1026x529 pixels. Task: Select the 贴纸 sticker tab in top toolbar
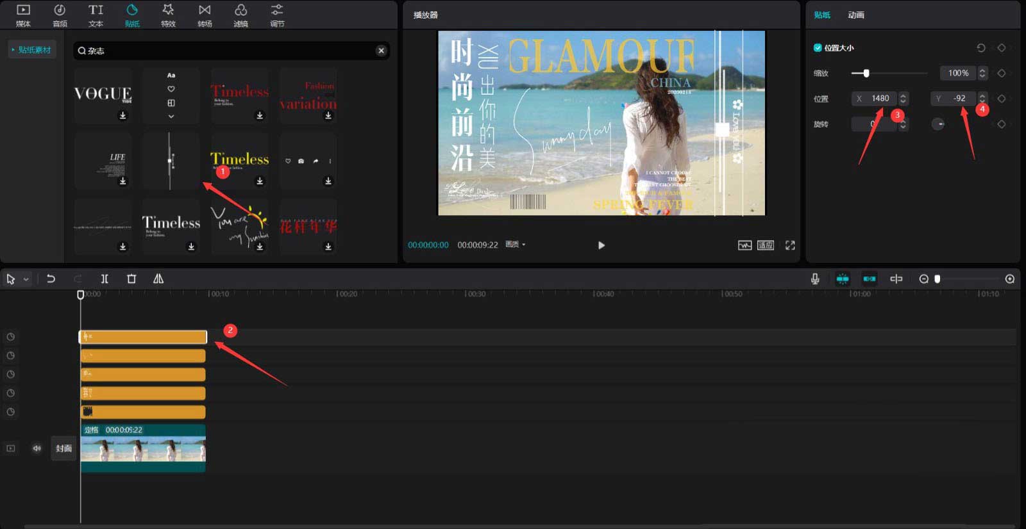coord(132,15)
